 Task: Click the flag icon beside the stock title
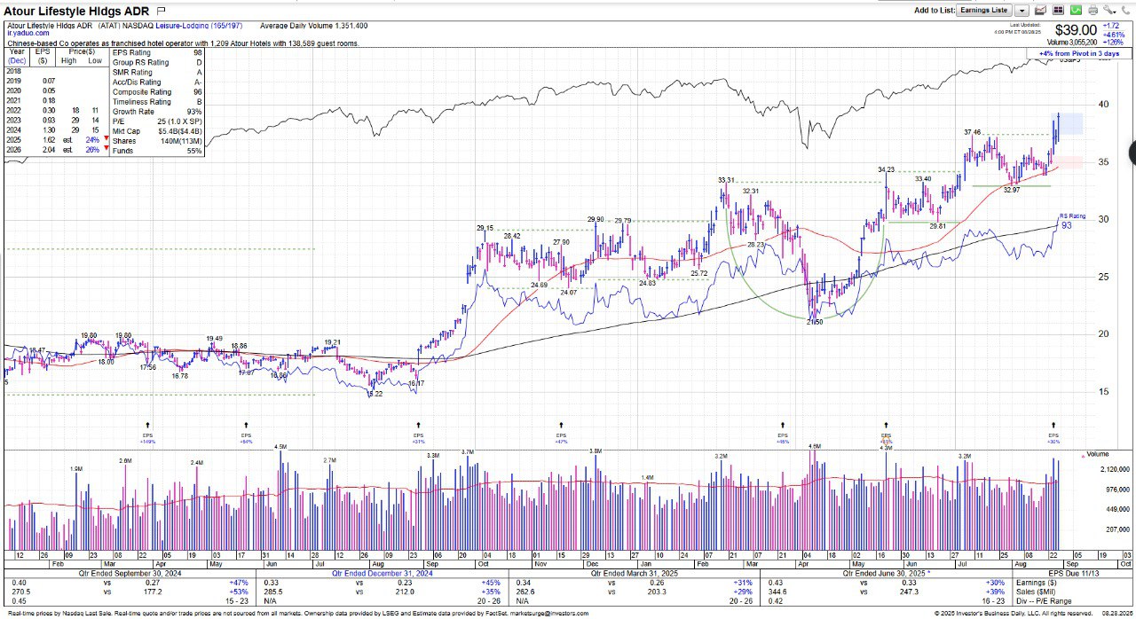[x=161, y=11]
